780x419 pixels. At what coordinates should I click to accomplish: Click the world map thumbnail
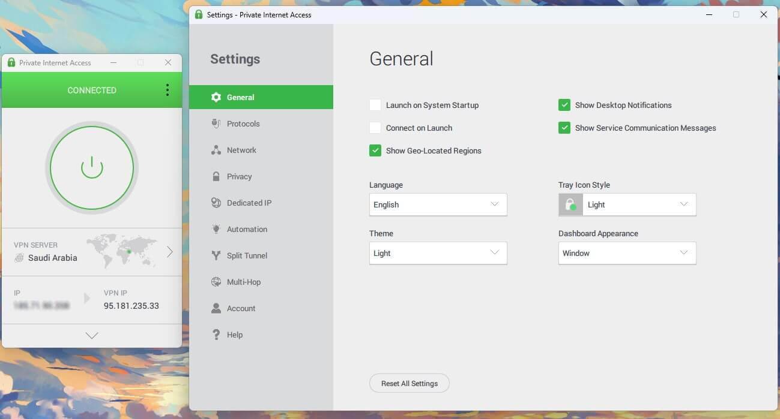pos(122,251)
